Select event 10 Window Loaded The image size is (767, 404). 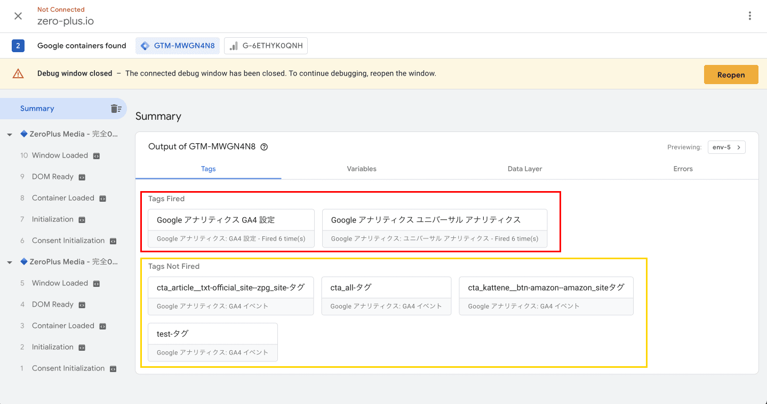(60, 155)
